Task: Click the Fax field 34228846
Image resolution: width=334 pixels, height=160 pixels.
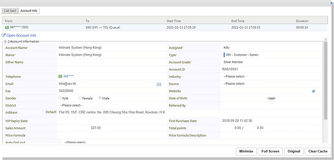Action: (66, 91)
